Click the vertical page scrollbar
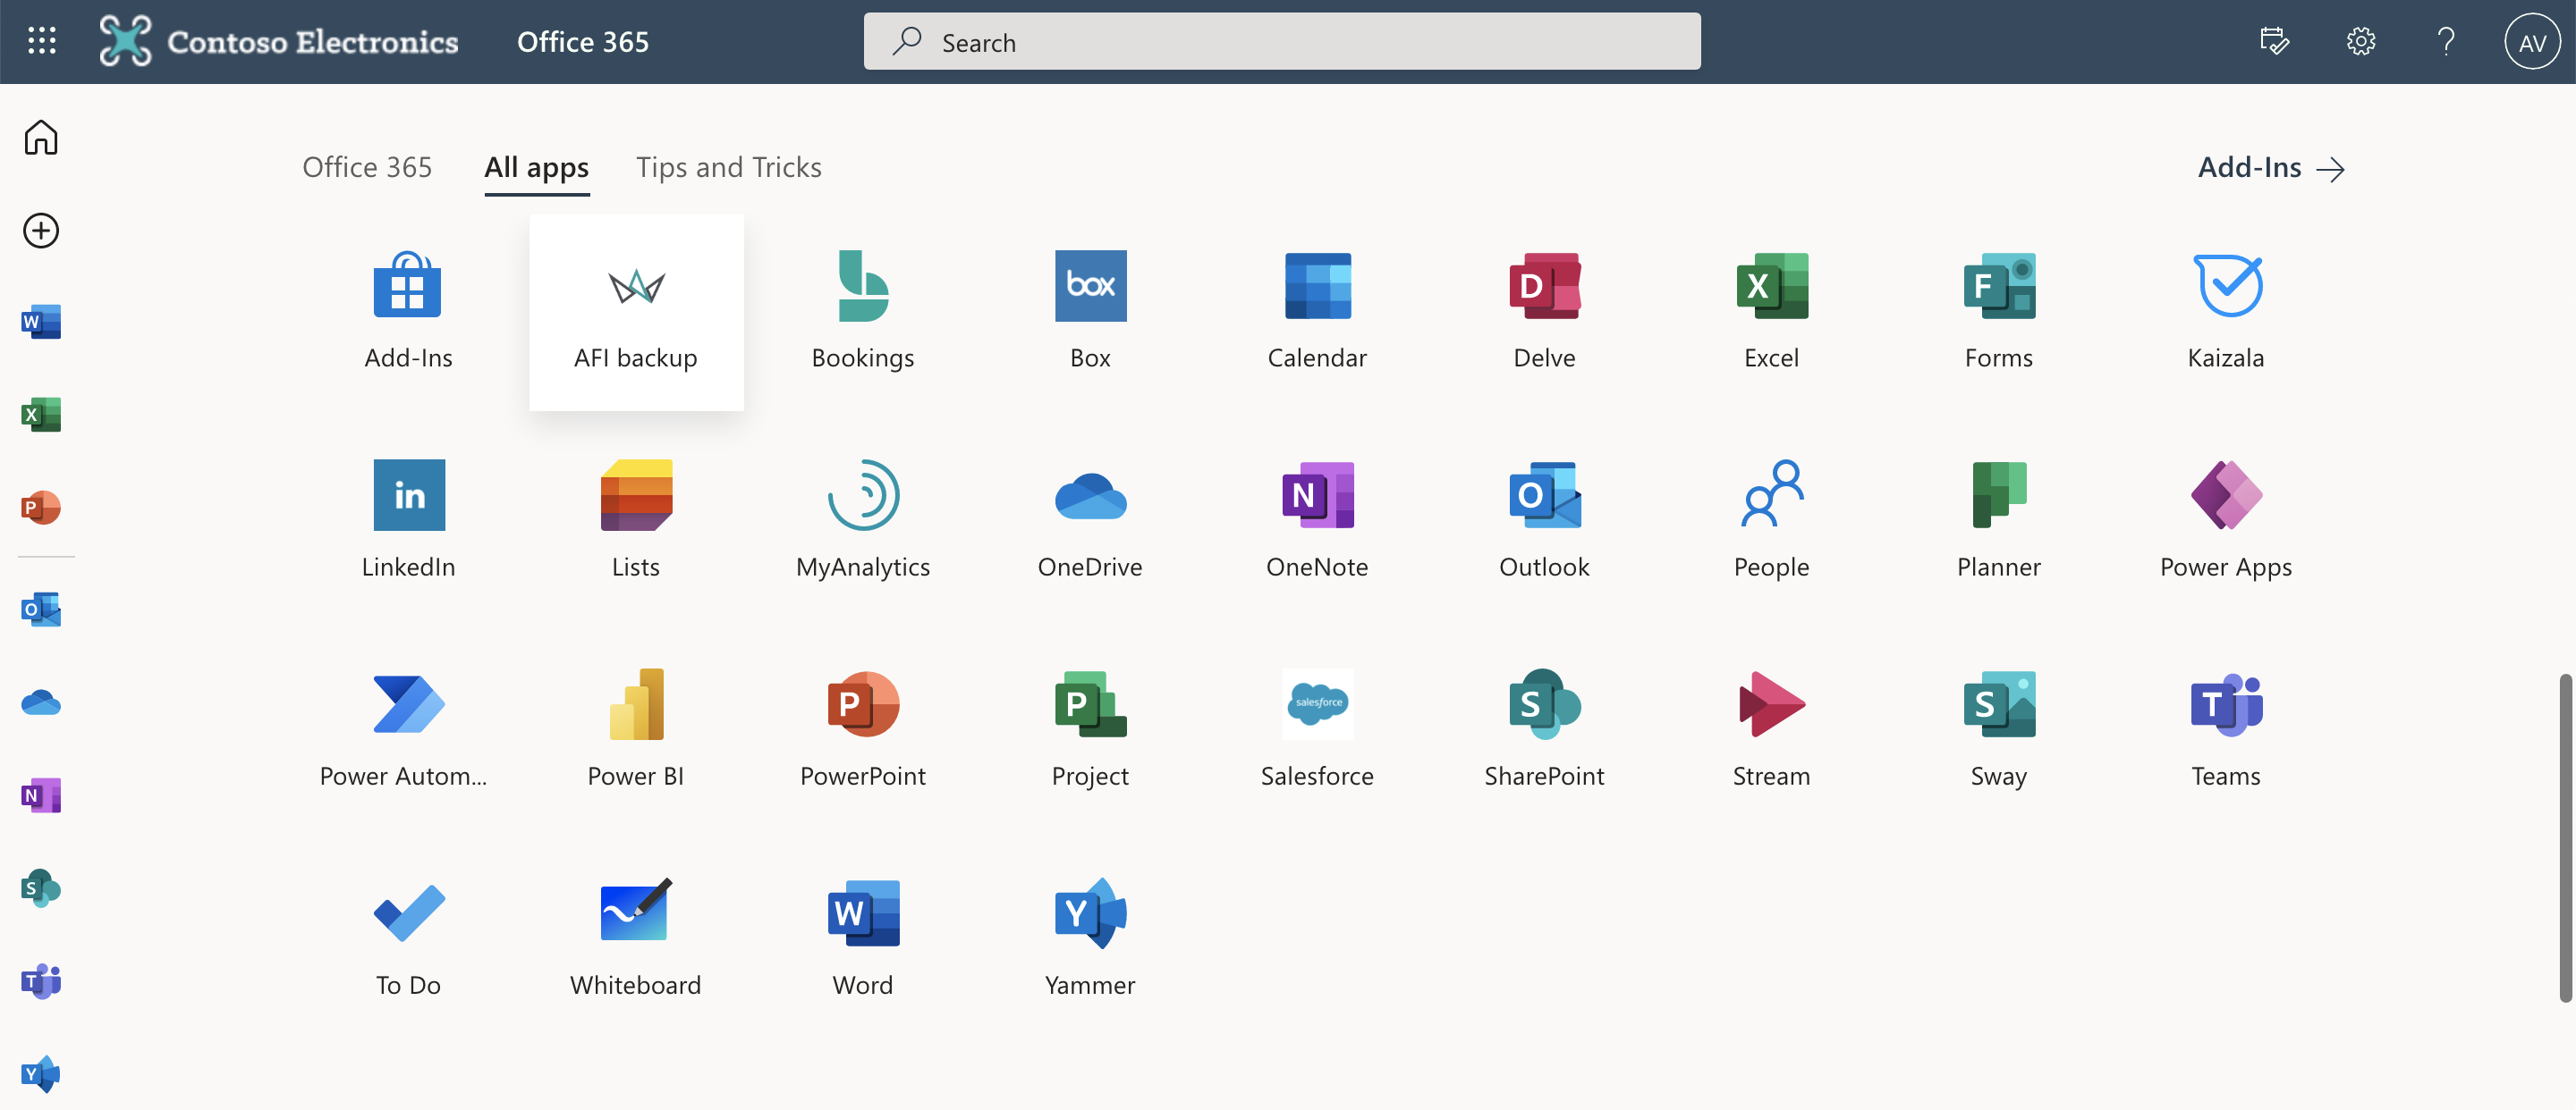 2564,837
